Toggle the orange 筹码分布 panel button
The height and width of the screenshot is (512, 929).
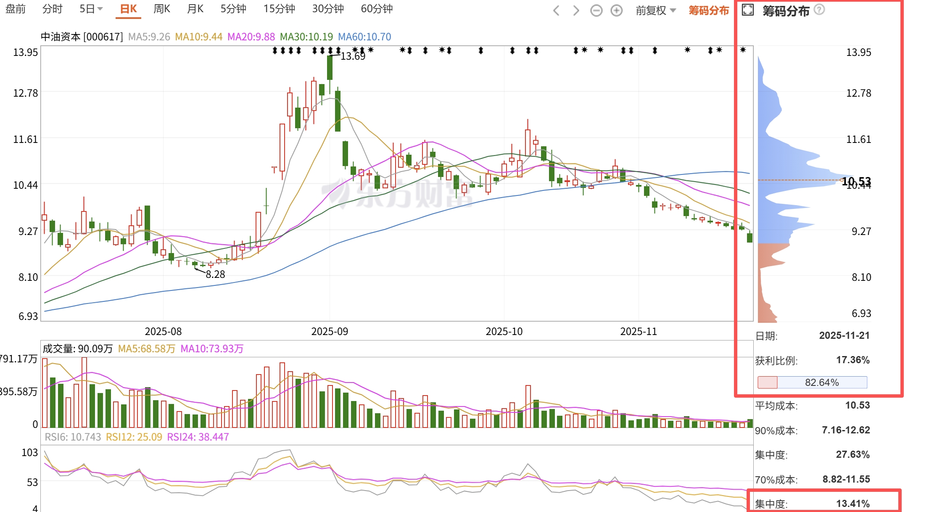pyautogui.click(x=708, y=11)
